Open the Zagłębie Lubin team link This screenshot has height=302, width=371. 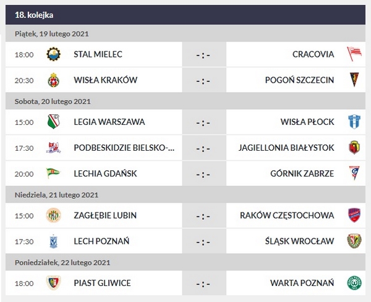coord(105,215)
